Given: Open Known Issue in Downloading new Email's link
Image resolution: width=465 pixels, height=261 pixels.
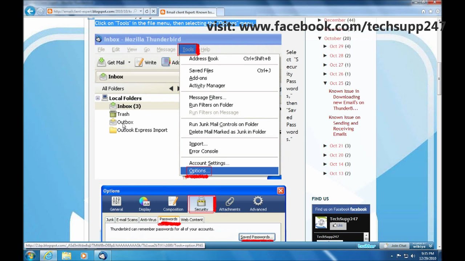Looking at the screenshot, I should [346, 100].
